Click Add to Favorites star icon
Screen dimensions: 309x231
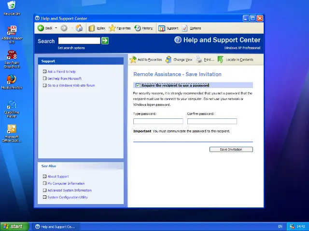pyautogui.click(x=133, y=60)
